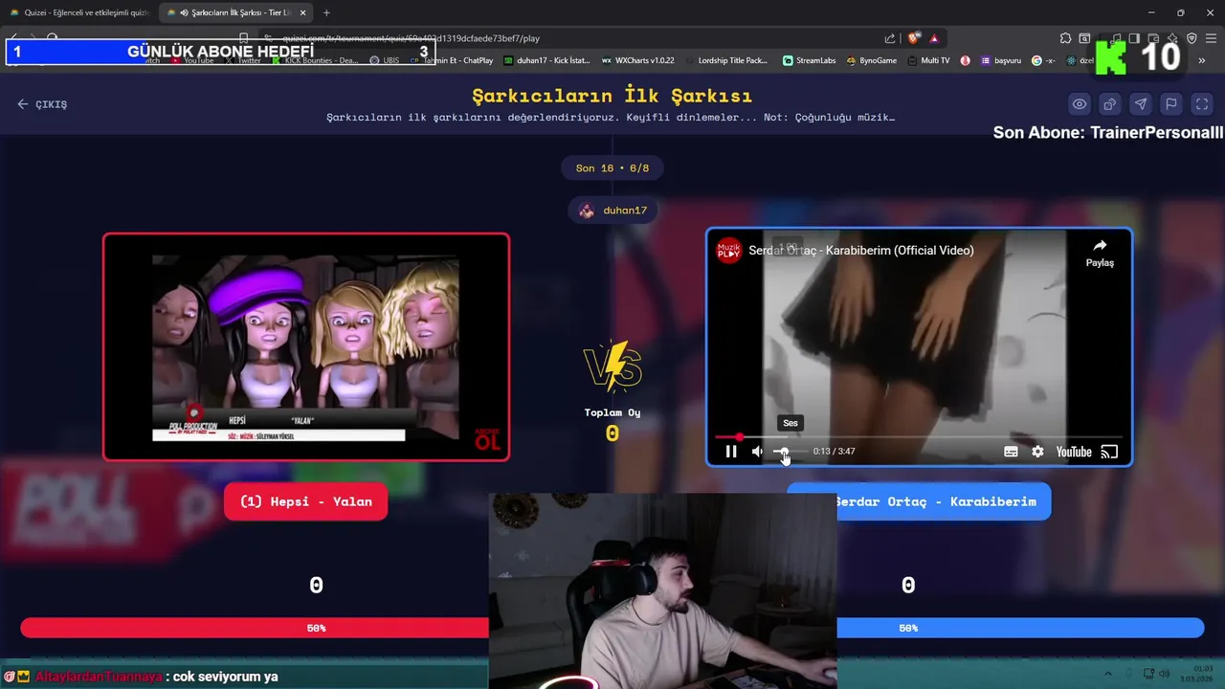
Task: Click the Şarkıcıların İlk Şarkısı page title
Action: pyautogui.click(x=612, y=96)
